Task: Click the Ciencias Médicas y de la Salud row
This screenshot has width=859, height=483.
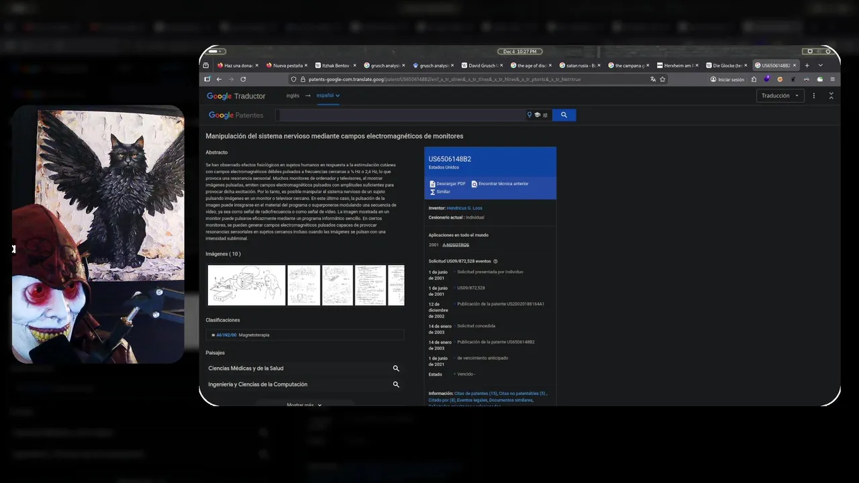Action: coord(305,368)
